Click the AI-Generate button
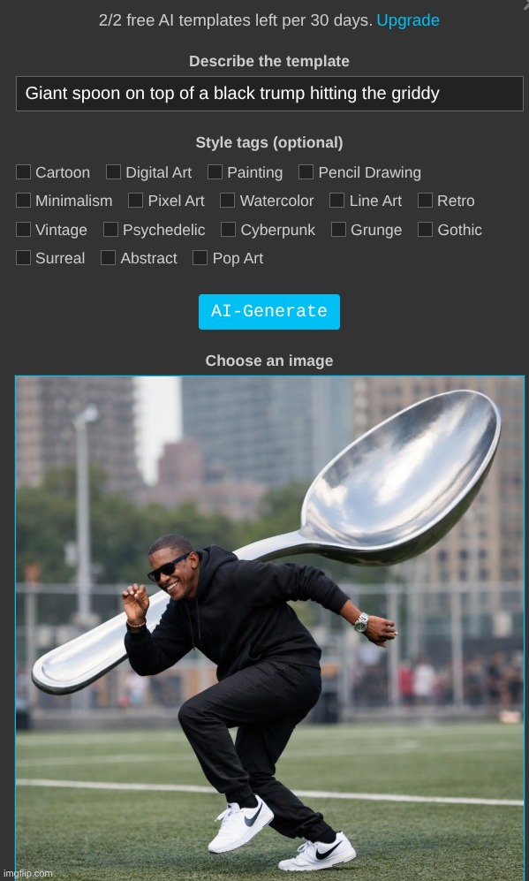 coord(269,311)
